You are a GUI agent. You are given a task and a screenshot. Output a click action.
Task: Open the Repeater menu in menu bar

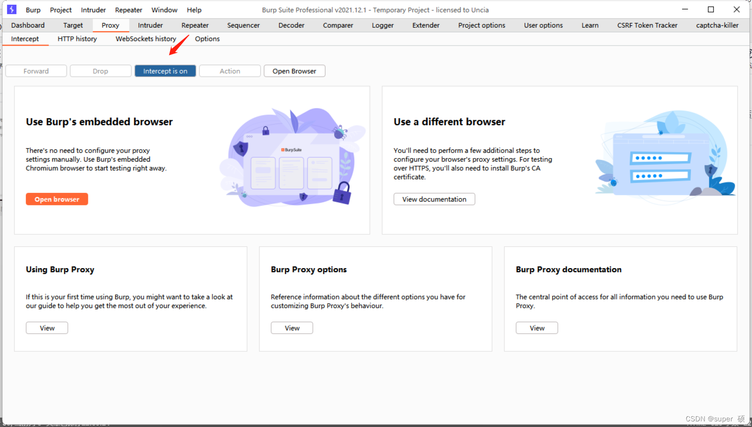coord(128,10)
